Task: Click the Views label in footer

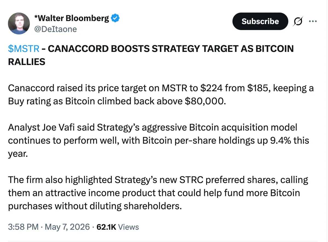Action: tap(128, 227)
